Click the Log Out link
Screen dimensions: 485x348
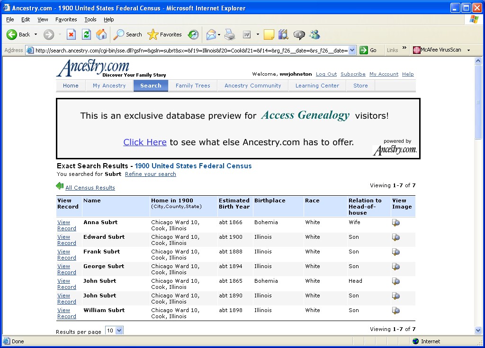click(326, 74)
